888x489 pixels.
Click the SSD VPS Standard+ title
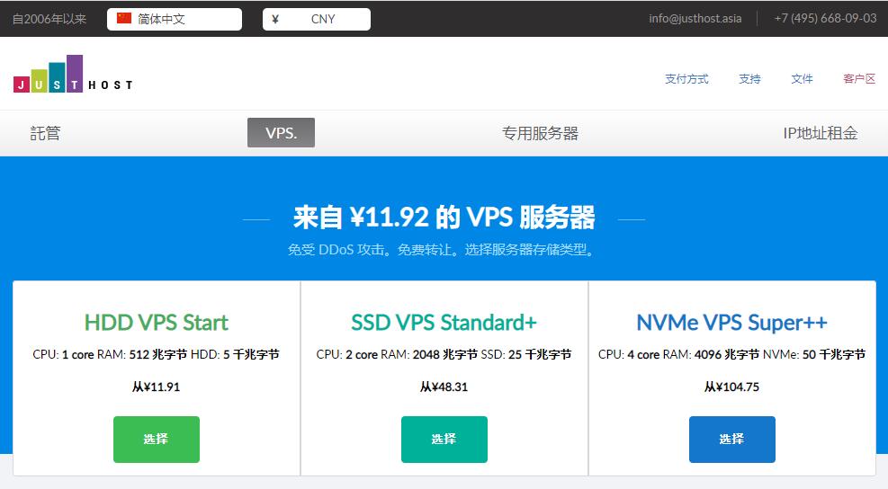pos(444,323)
